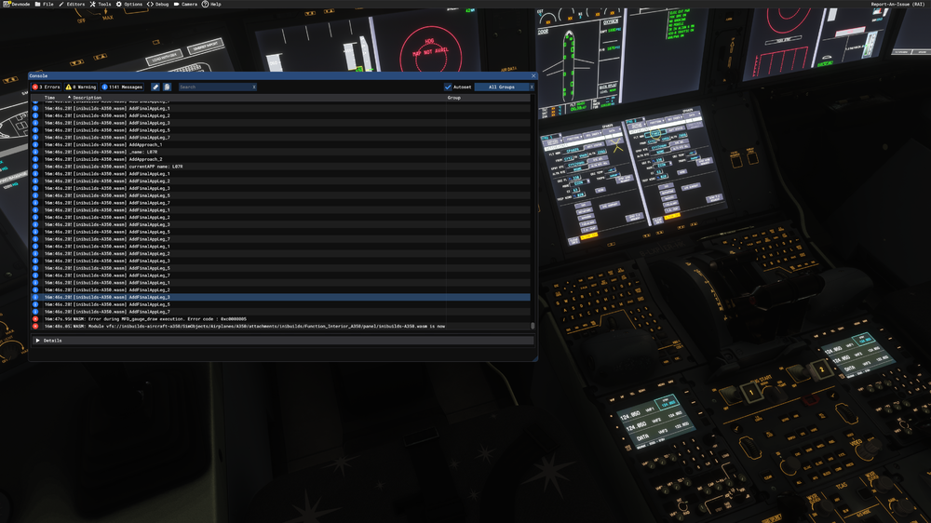
Task: Click the clear console eraser icon
Action: 155,87
